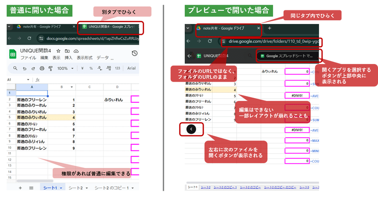Viewport: 378px width, 197px height.
Task: Select the paint format roller icon
Action: click(x=51, y=68)
